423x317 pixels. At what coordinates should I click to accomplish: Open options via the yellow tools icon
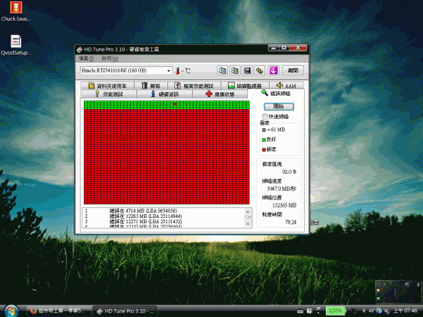(260, 71)
